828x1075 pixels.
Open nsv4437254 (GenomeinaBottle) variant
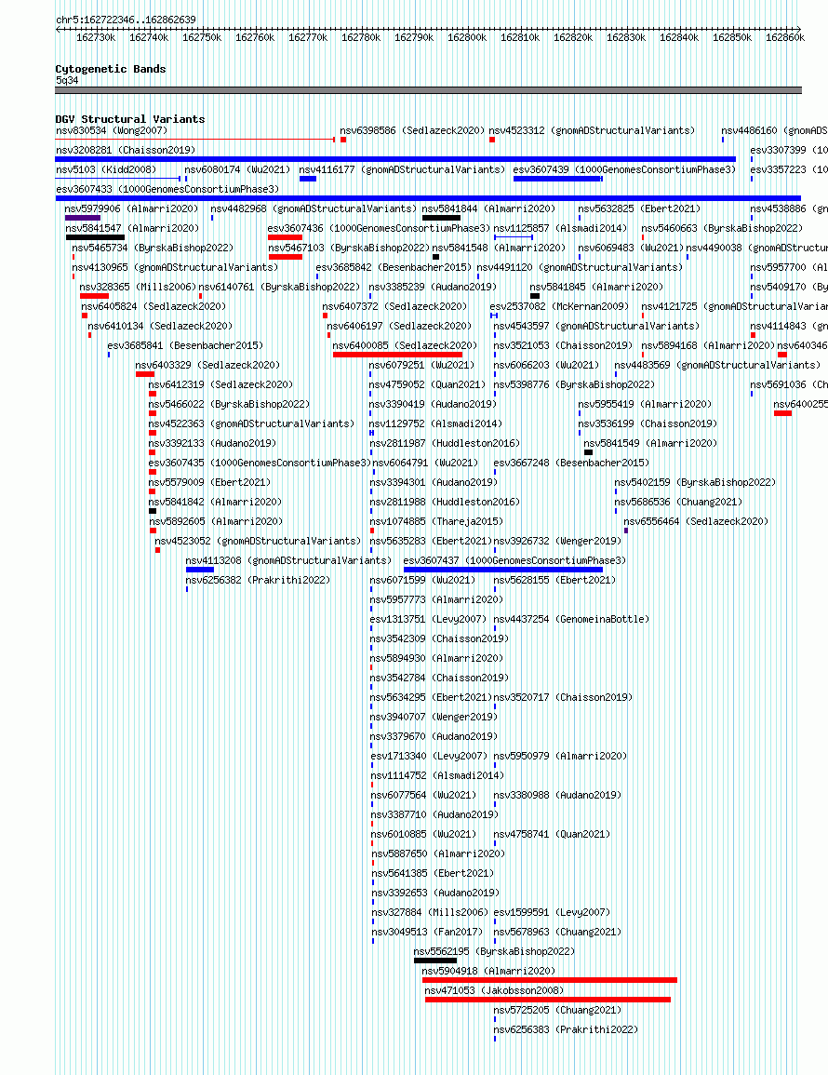(571, 618)
